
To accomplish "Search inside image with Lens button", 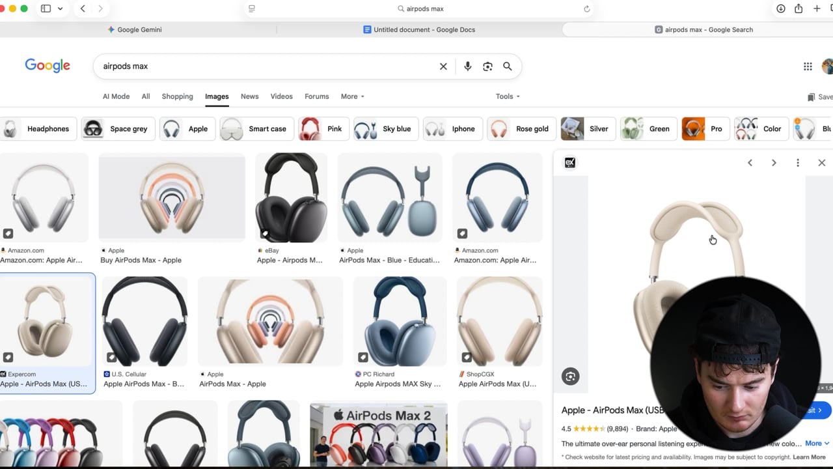I will 571,377.
